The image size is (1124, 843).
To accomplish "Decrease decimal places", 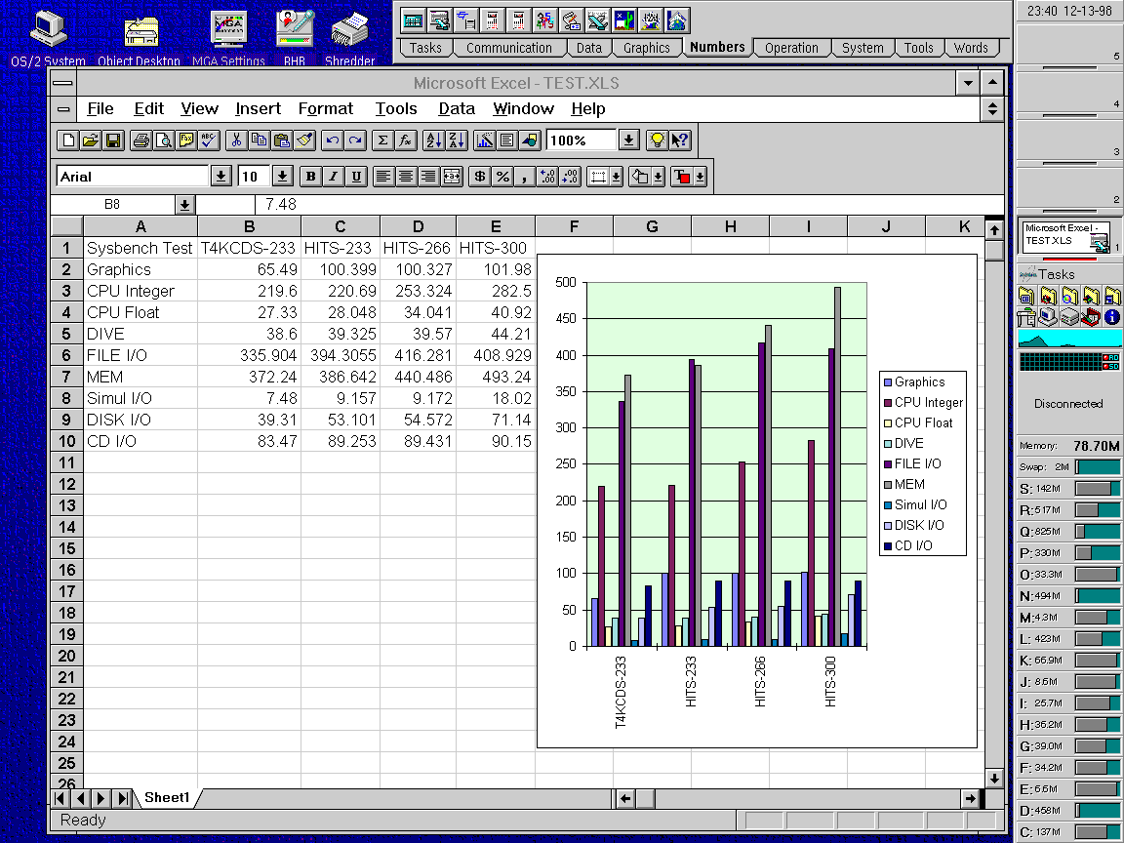I will pos(571,177).
